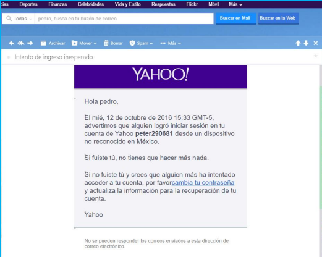This screenshot has height=257, width=322.
Task: Click the Buscar en Mail button
Action: point(236,19)
